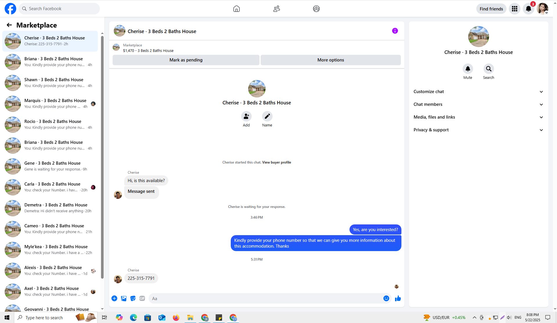This screenshot has width=557, height=323.
Task: Click the ENG language indicator
Action: (518, 317)
